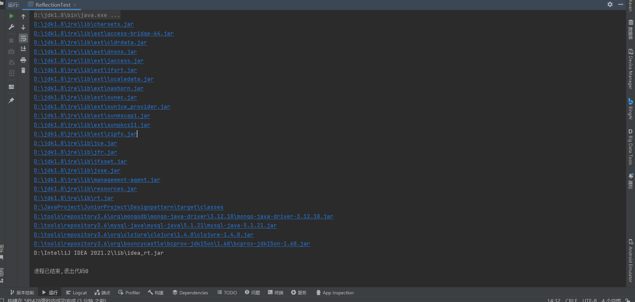Click the 14:32 caret position indicator
Image resolution: width=635 pixels, height=302 pixels.
(x=554, y=300)
